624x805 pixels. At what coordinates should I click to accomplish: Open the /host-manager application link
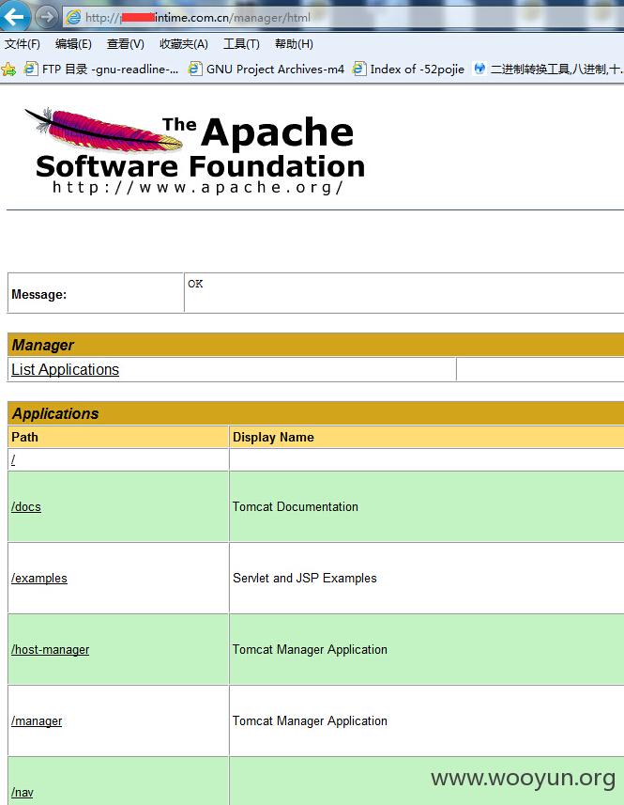(x=51, y=649)
